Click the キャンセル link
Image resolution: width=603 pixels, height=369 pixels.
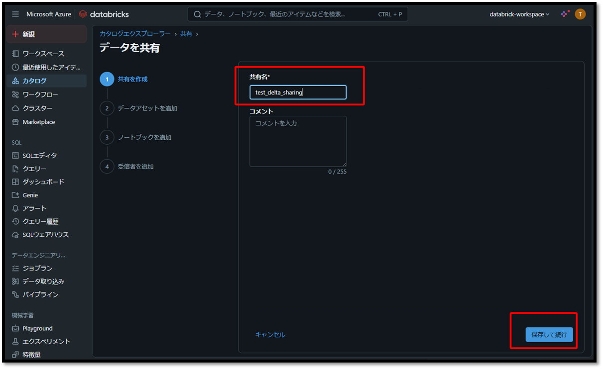tap(270, 335)
